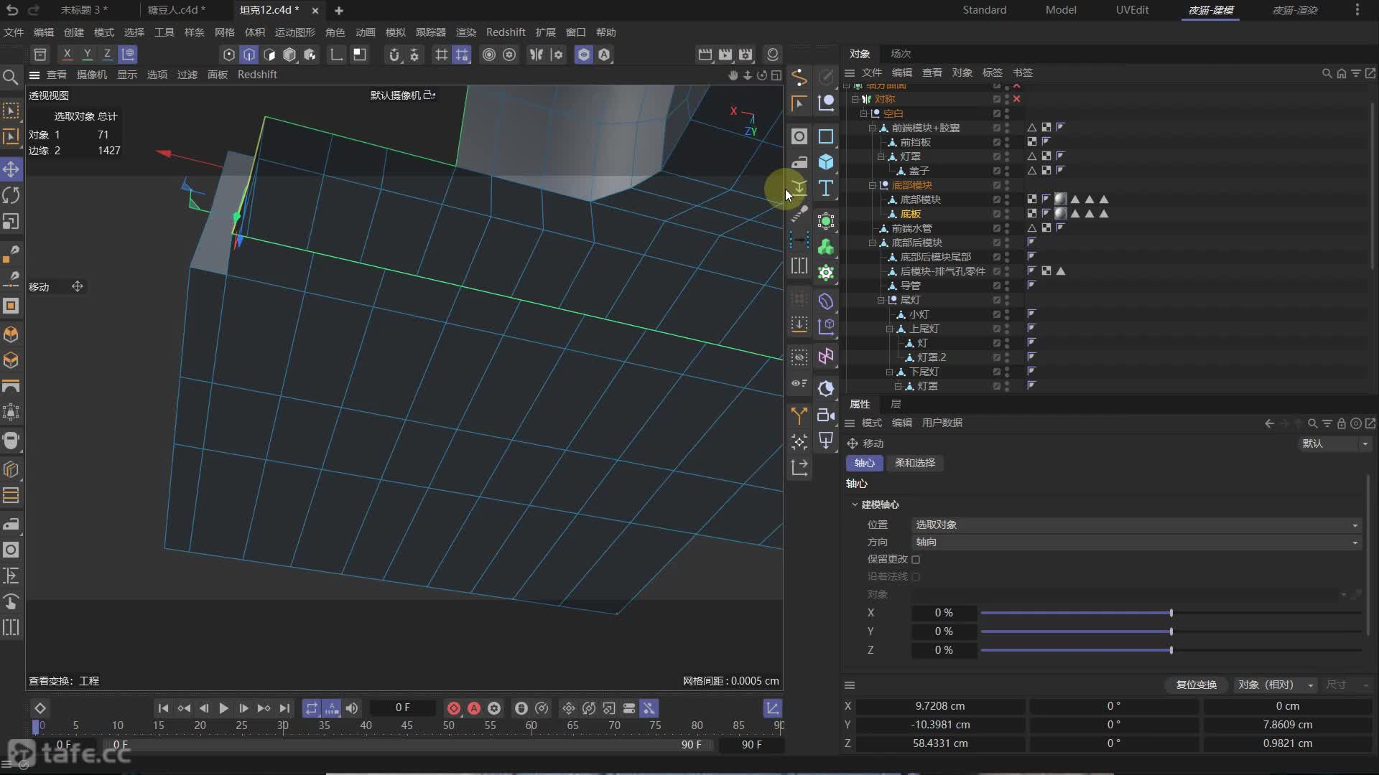
Task: Toggle the enable checkmark for 前挡板 object
Action: [x=996, y=142]
